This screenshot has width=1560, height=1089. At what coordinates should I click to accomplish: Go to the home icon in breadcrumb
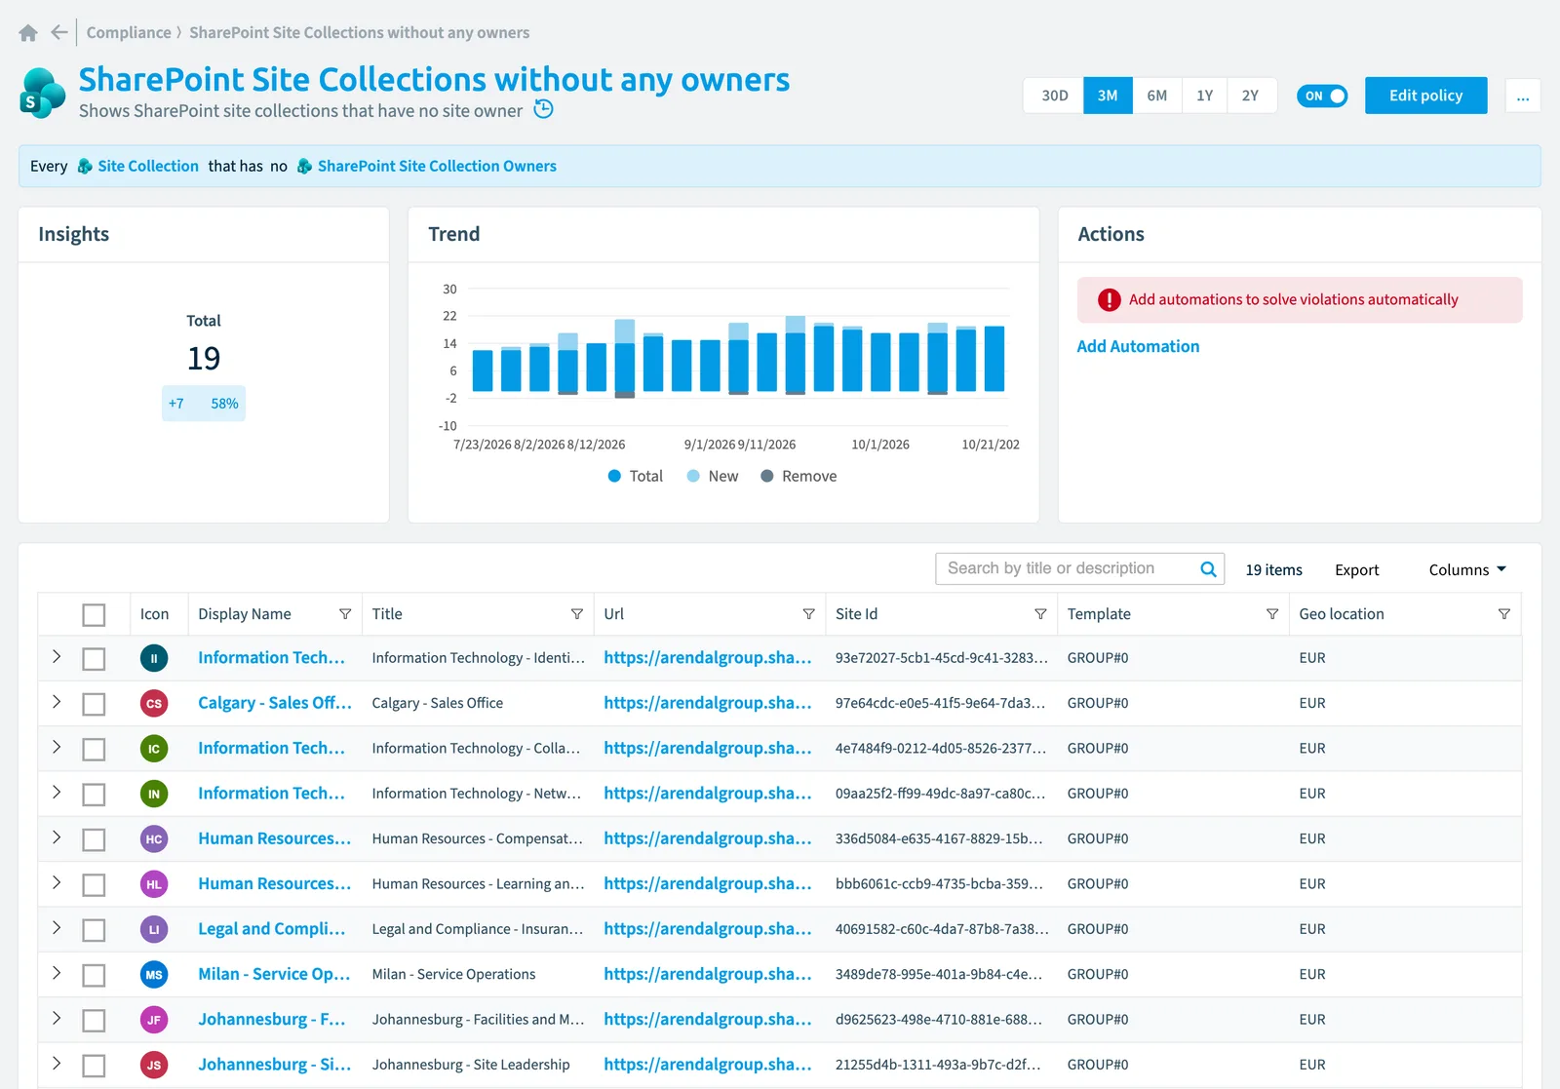(x=28, y=33)
